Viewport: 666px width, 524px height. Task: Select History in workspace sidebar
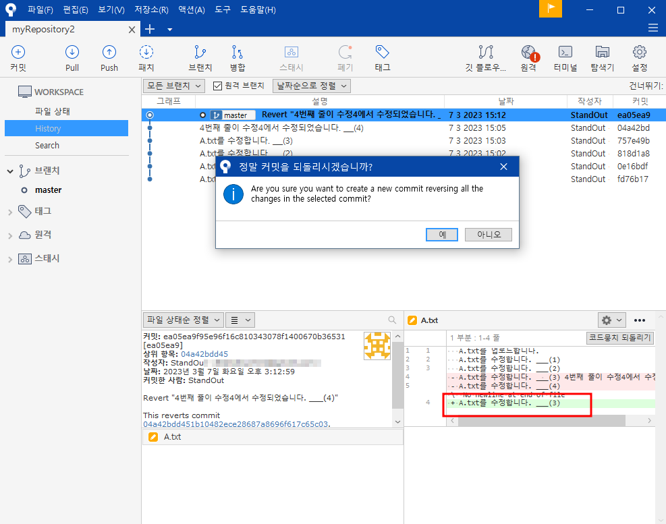coord(66,128)
